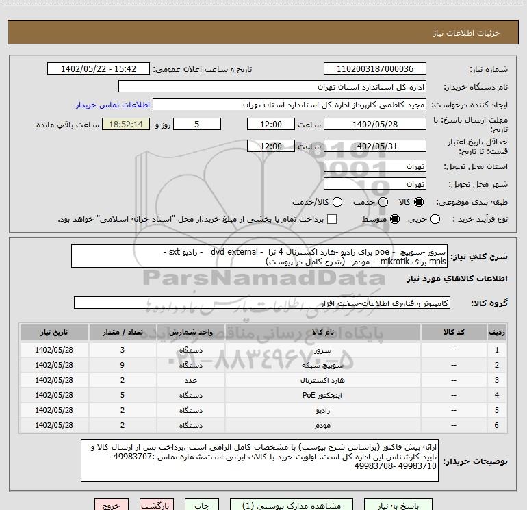Click quantity 9 in سوییچ شبکه row
Viewport: 527px width, 510px height.
coord(123,365)
